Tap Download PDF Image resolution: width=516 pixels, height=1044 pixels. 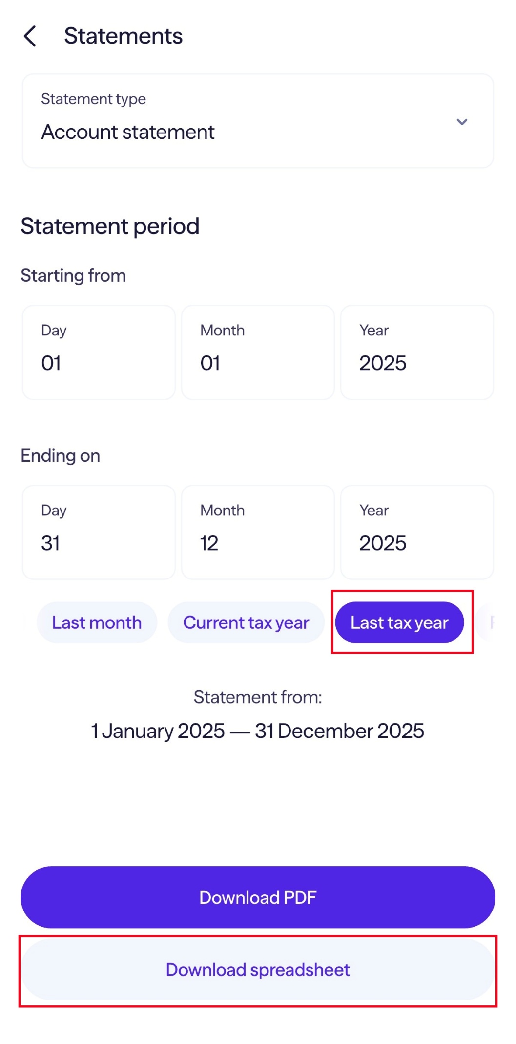[x=258, y=897]
